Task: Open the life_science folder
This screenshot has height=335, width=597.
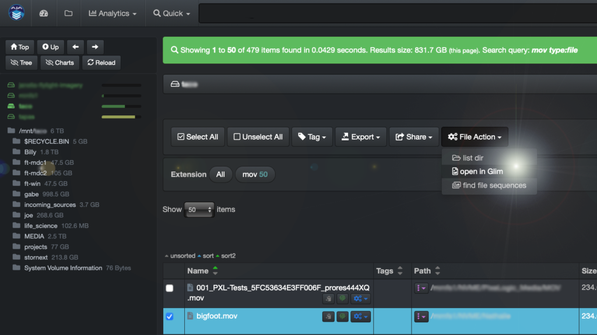Action: click(41, 225)
